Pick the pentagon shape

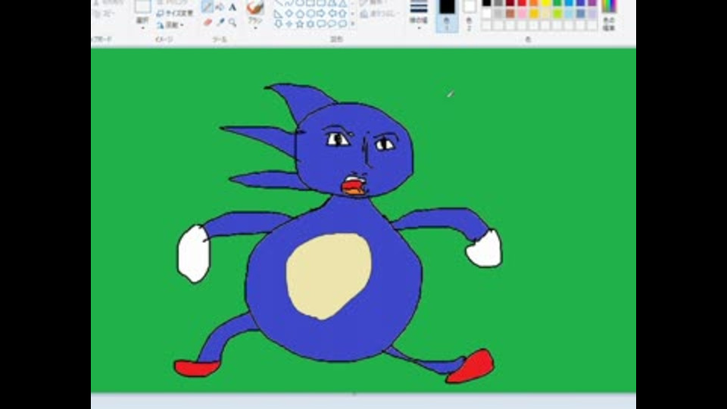[300, 14]
